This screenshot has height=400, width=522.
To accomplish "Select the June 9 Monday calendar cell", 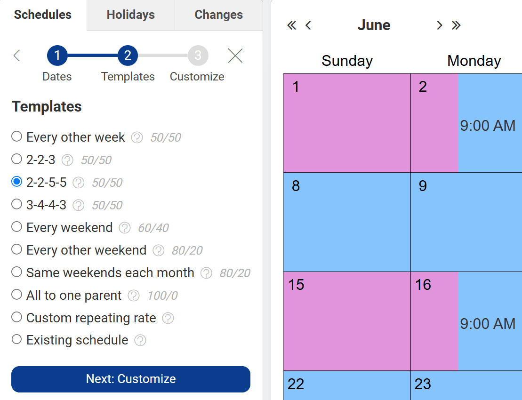I will [466, 222].
